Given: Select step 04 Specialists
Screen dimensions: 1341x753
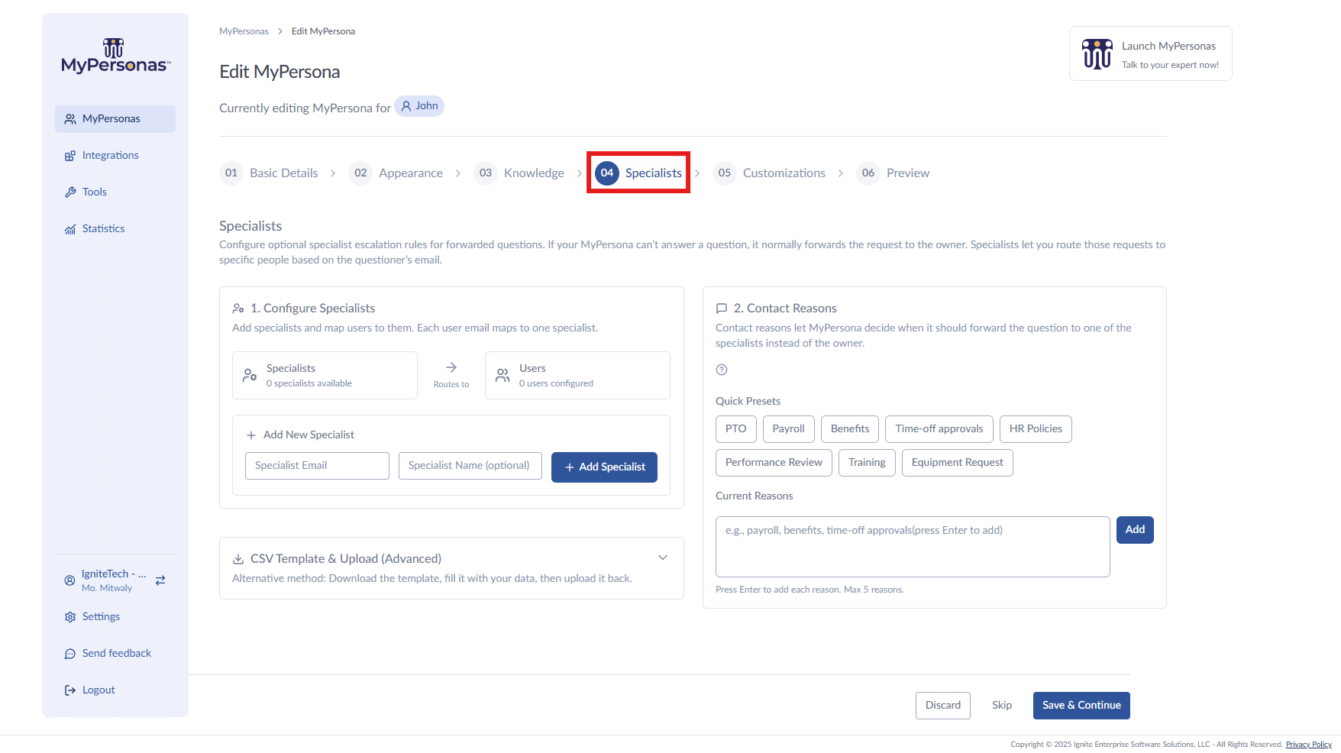Looking at the screenshot, I should click(638, 173).
